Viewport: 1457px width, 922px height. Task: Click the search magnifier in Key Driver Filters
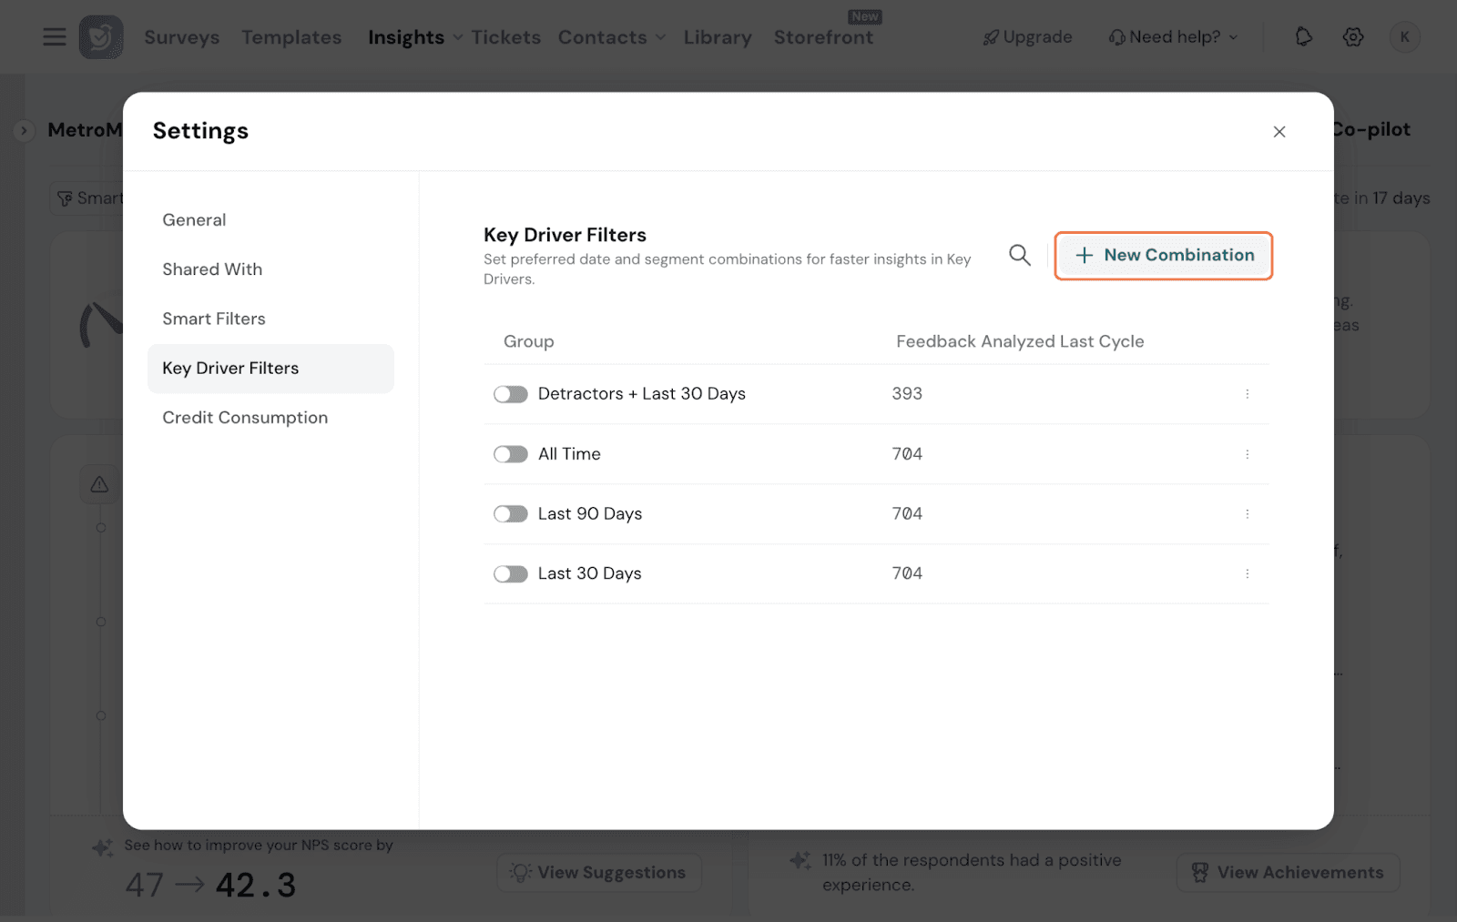[x=1019, y=256]
